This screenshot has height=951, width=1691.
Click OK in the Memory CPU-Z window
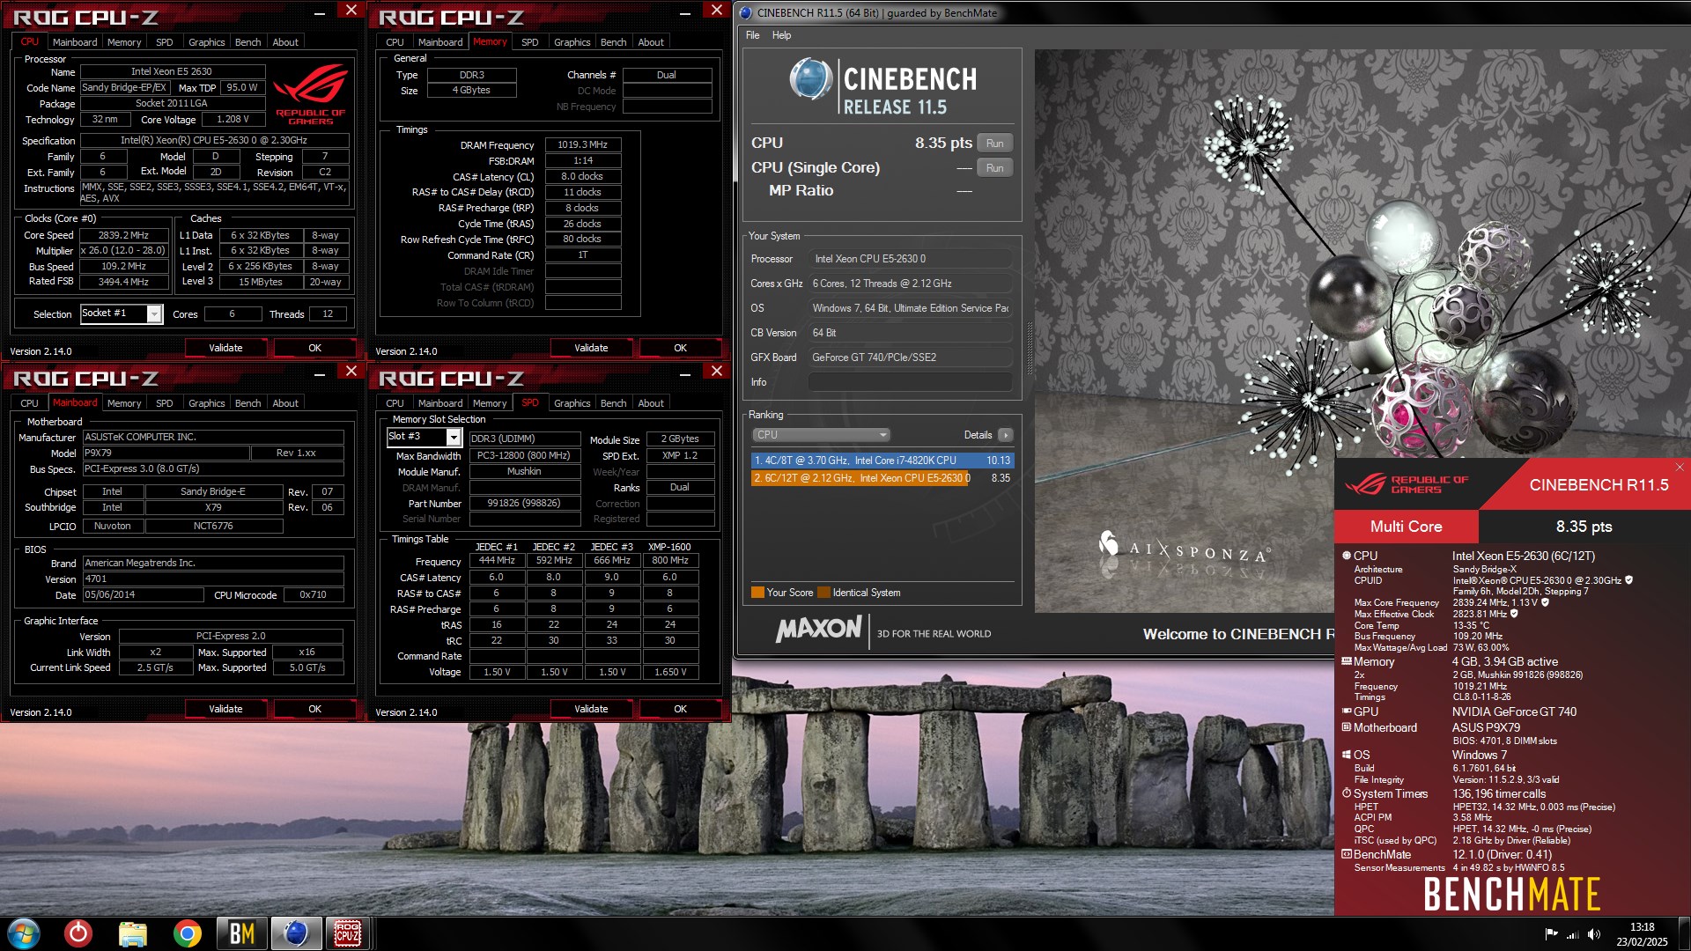click(680, 348)
